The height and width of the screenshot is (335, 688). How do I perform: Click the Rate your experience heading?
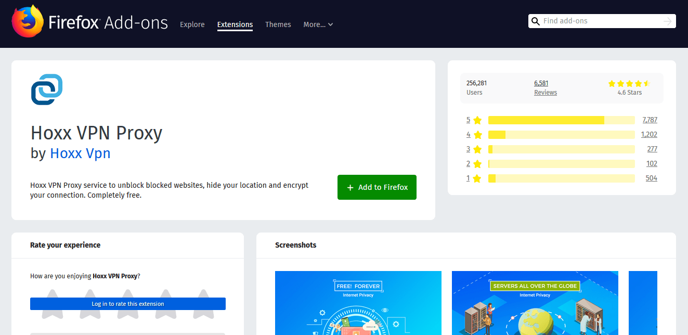(66, 245)
